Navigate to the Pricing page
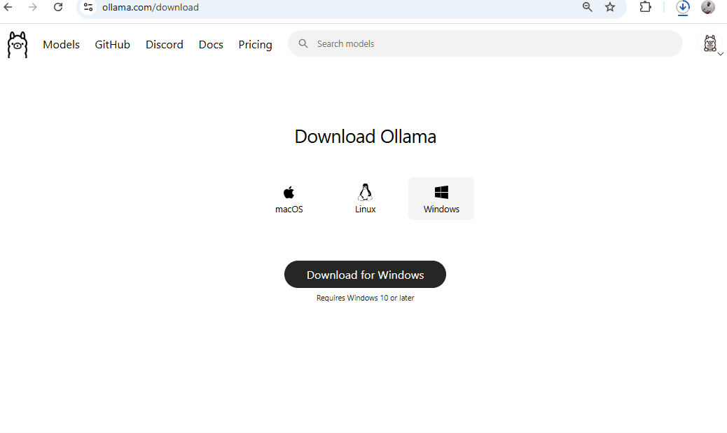Viewport: 727px width, 433px height. click(255, 44)
